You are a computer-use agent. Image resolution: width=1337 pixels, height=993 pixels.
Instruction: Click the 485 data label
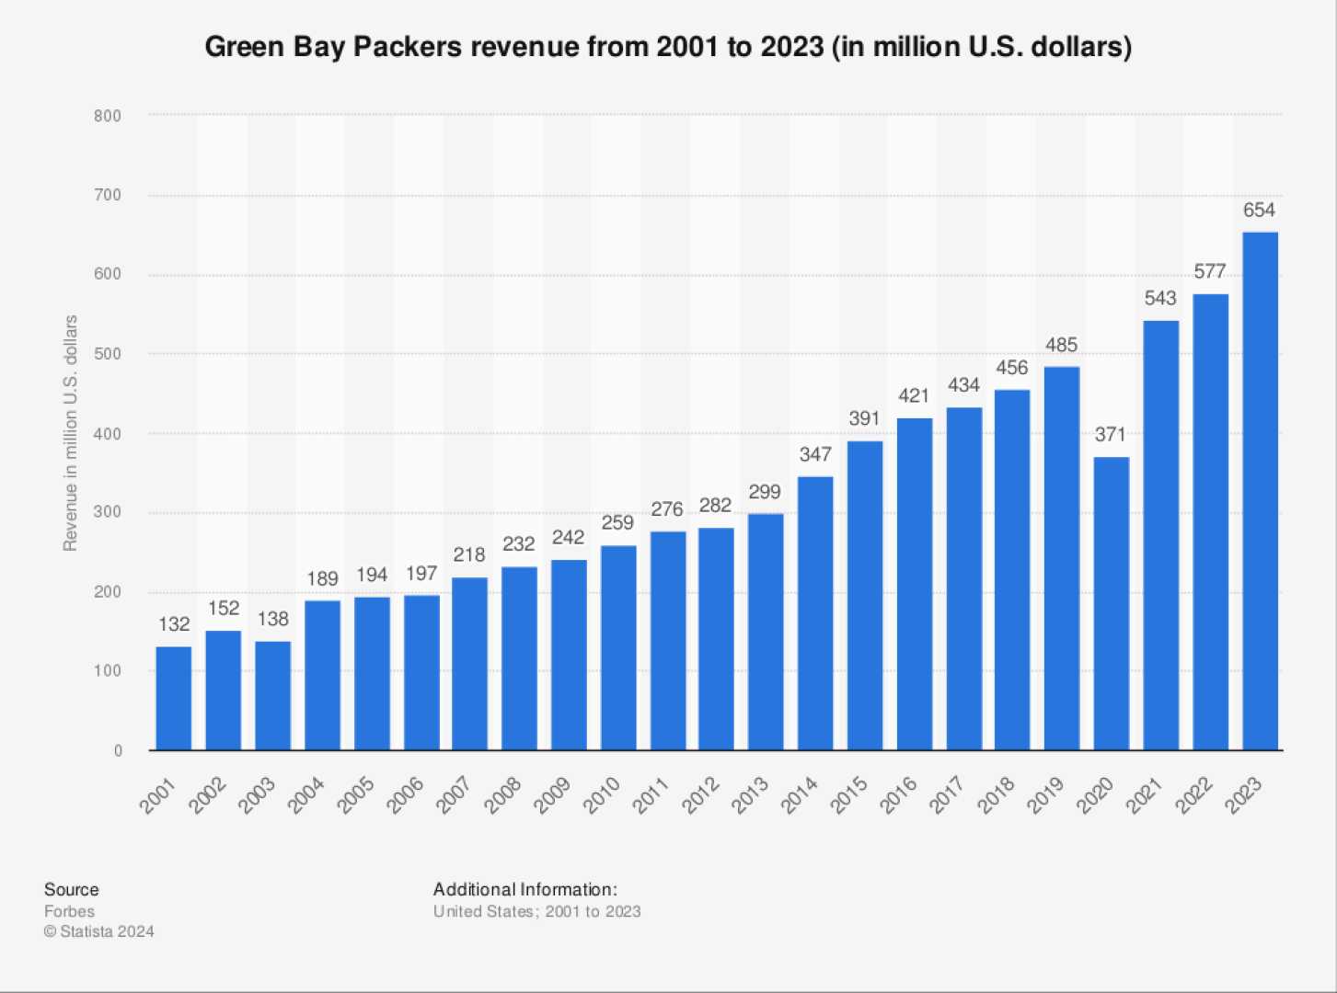[1062, 345]
